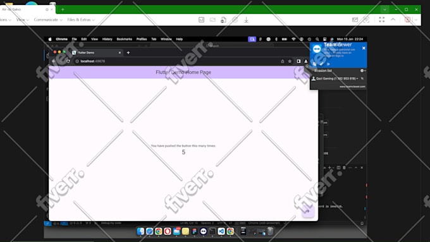Close the TeamViewer popup panel

(364, 48)
